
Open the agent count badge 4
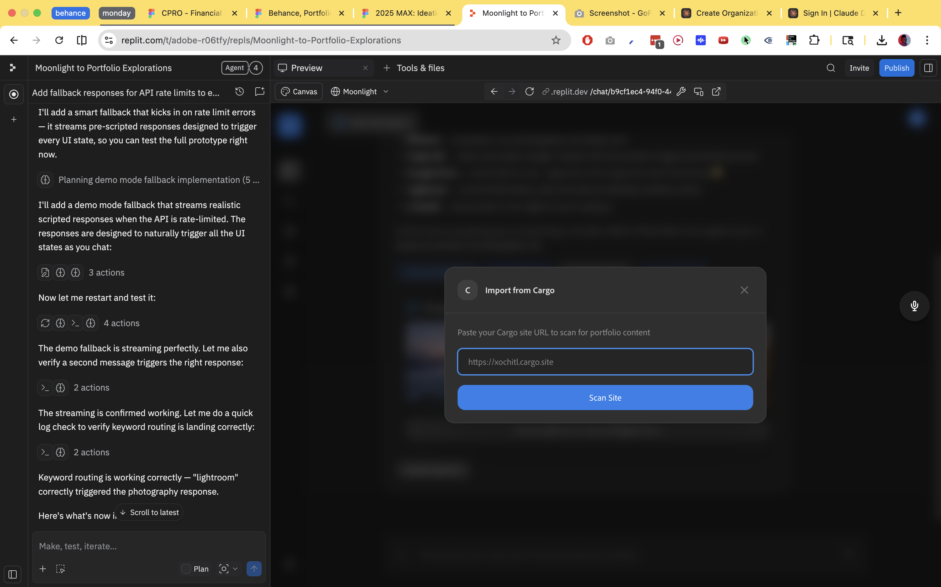[x=256, y=68]
